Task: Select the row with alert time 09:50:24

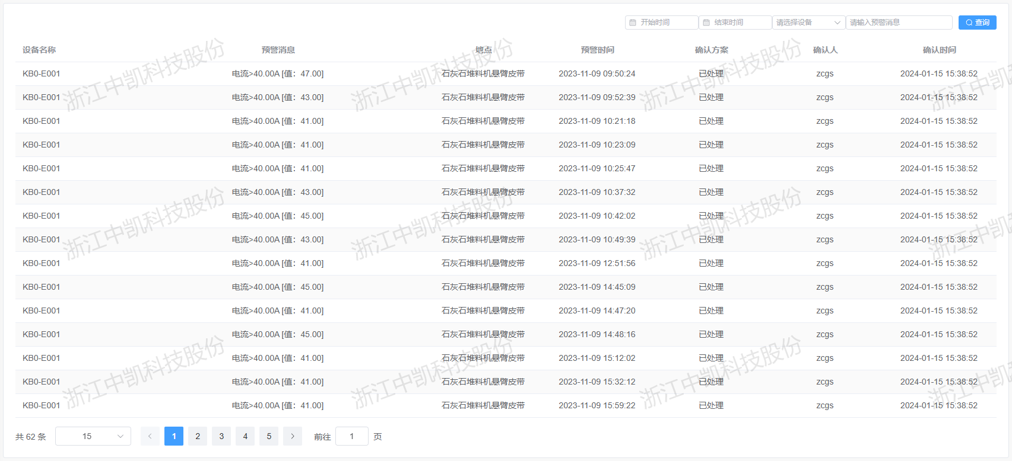Action: [x=597, y=73]
